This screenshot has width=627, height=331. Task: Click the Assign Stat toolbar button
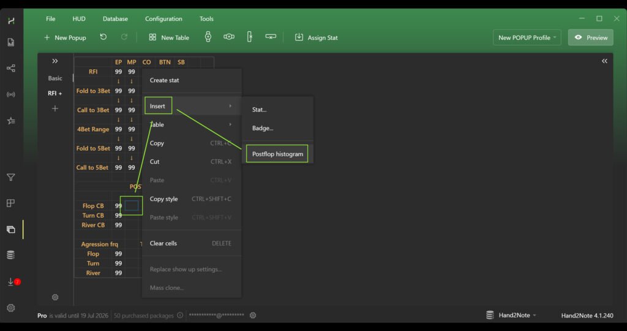click(x=316, y=37)
